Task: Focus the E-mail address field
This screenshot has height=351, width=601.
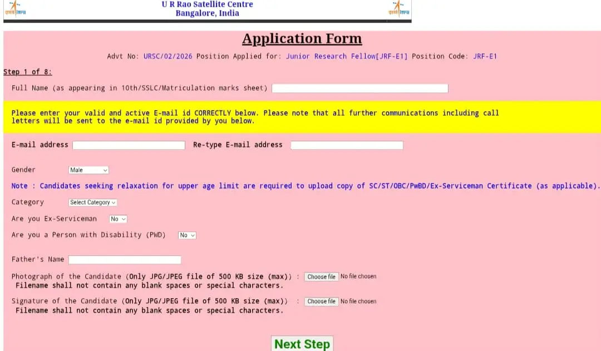Action: [x=129, y=145]
